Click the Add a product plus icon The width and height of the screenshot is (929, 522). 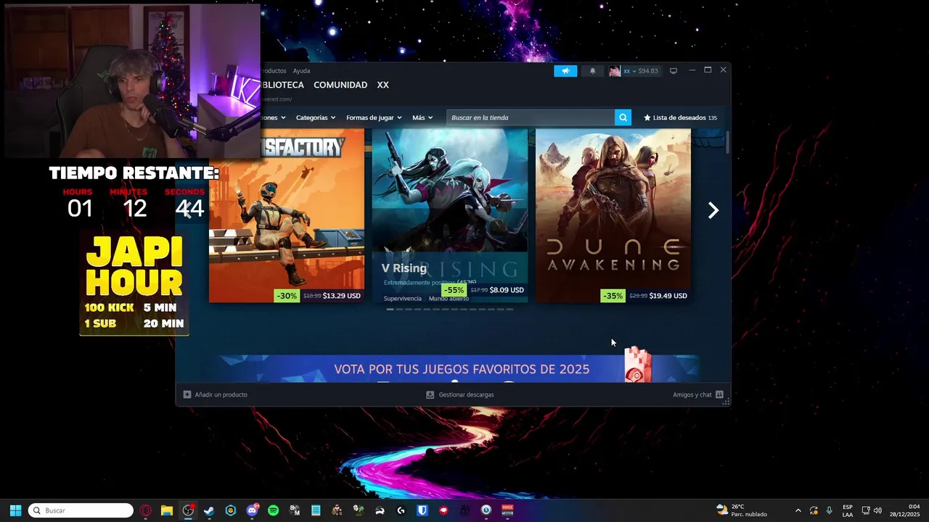(187, 394)
